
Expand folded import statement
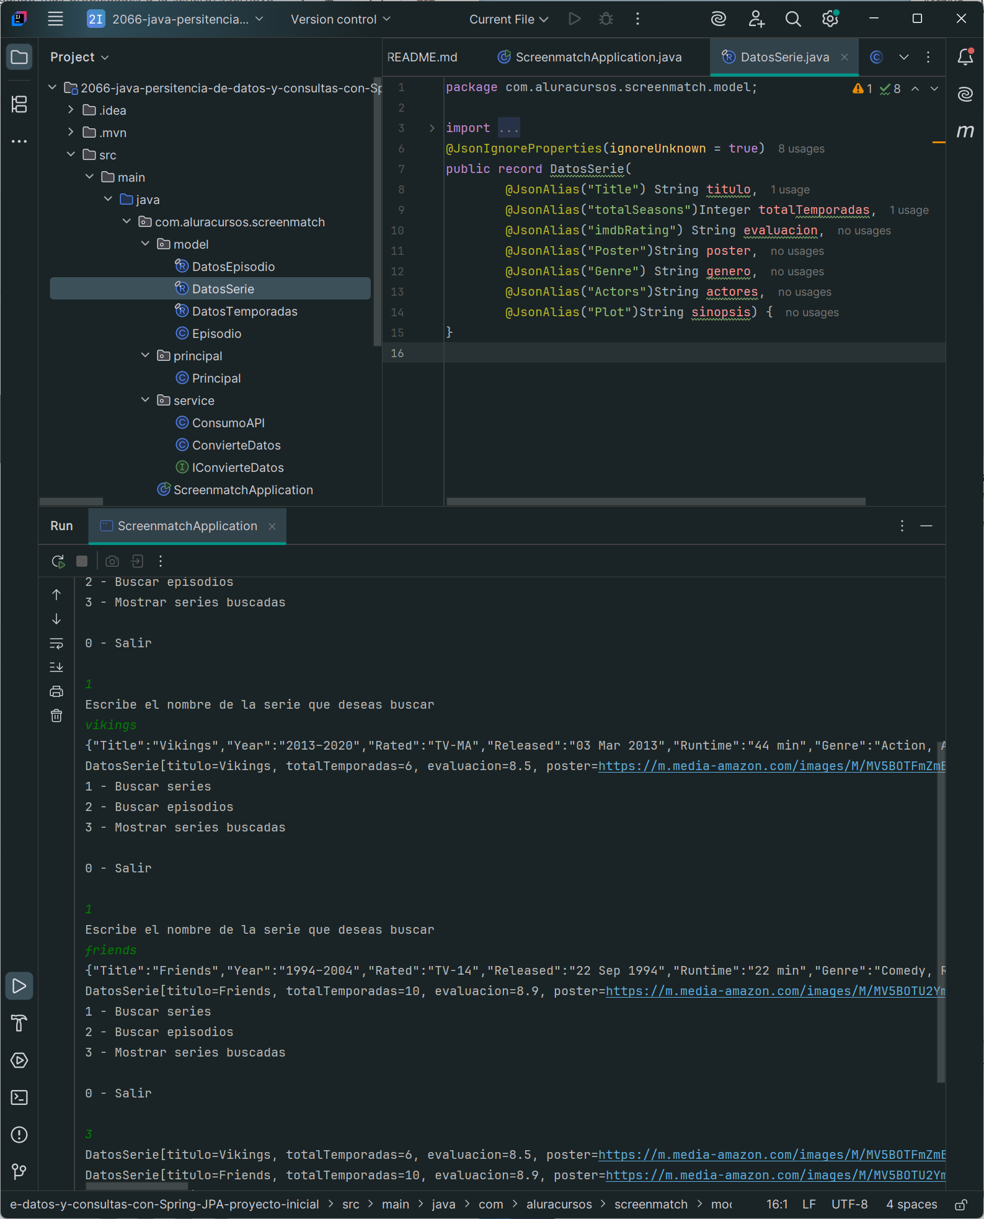click(432, 128)
